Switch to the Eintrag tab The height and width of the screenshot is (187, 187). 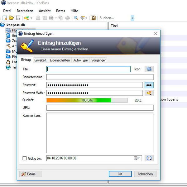26,60
